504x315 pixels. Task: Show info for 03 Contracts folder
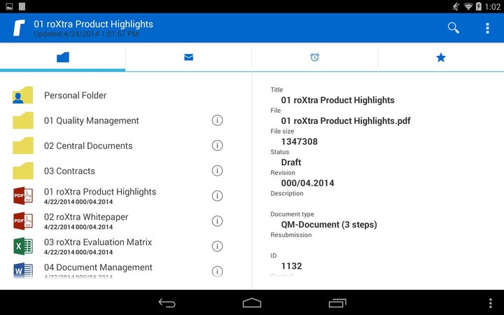pyautogui.click(x=217, y=171)
